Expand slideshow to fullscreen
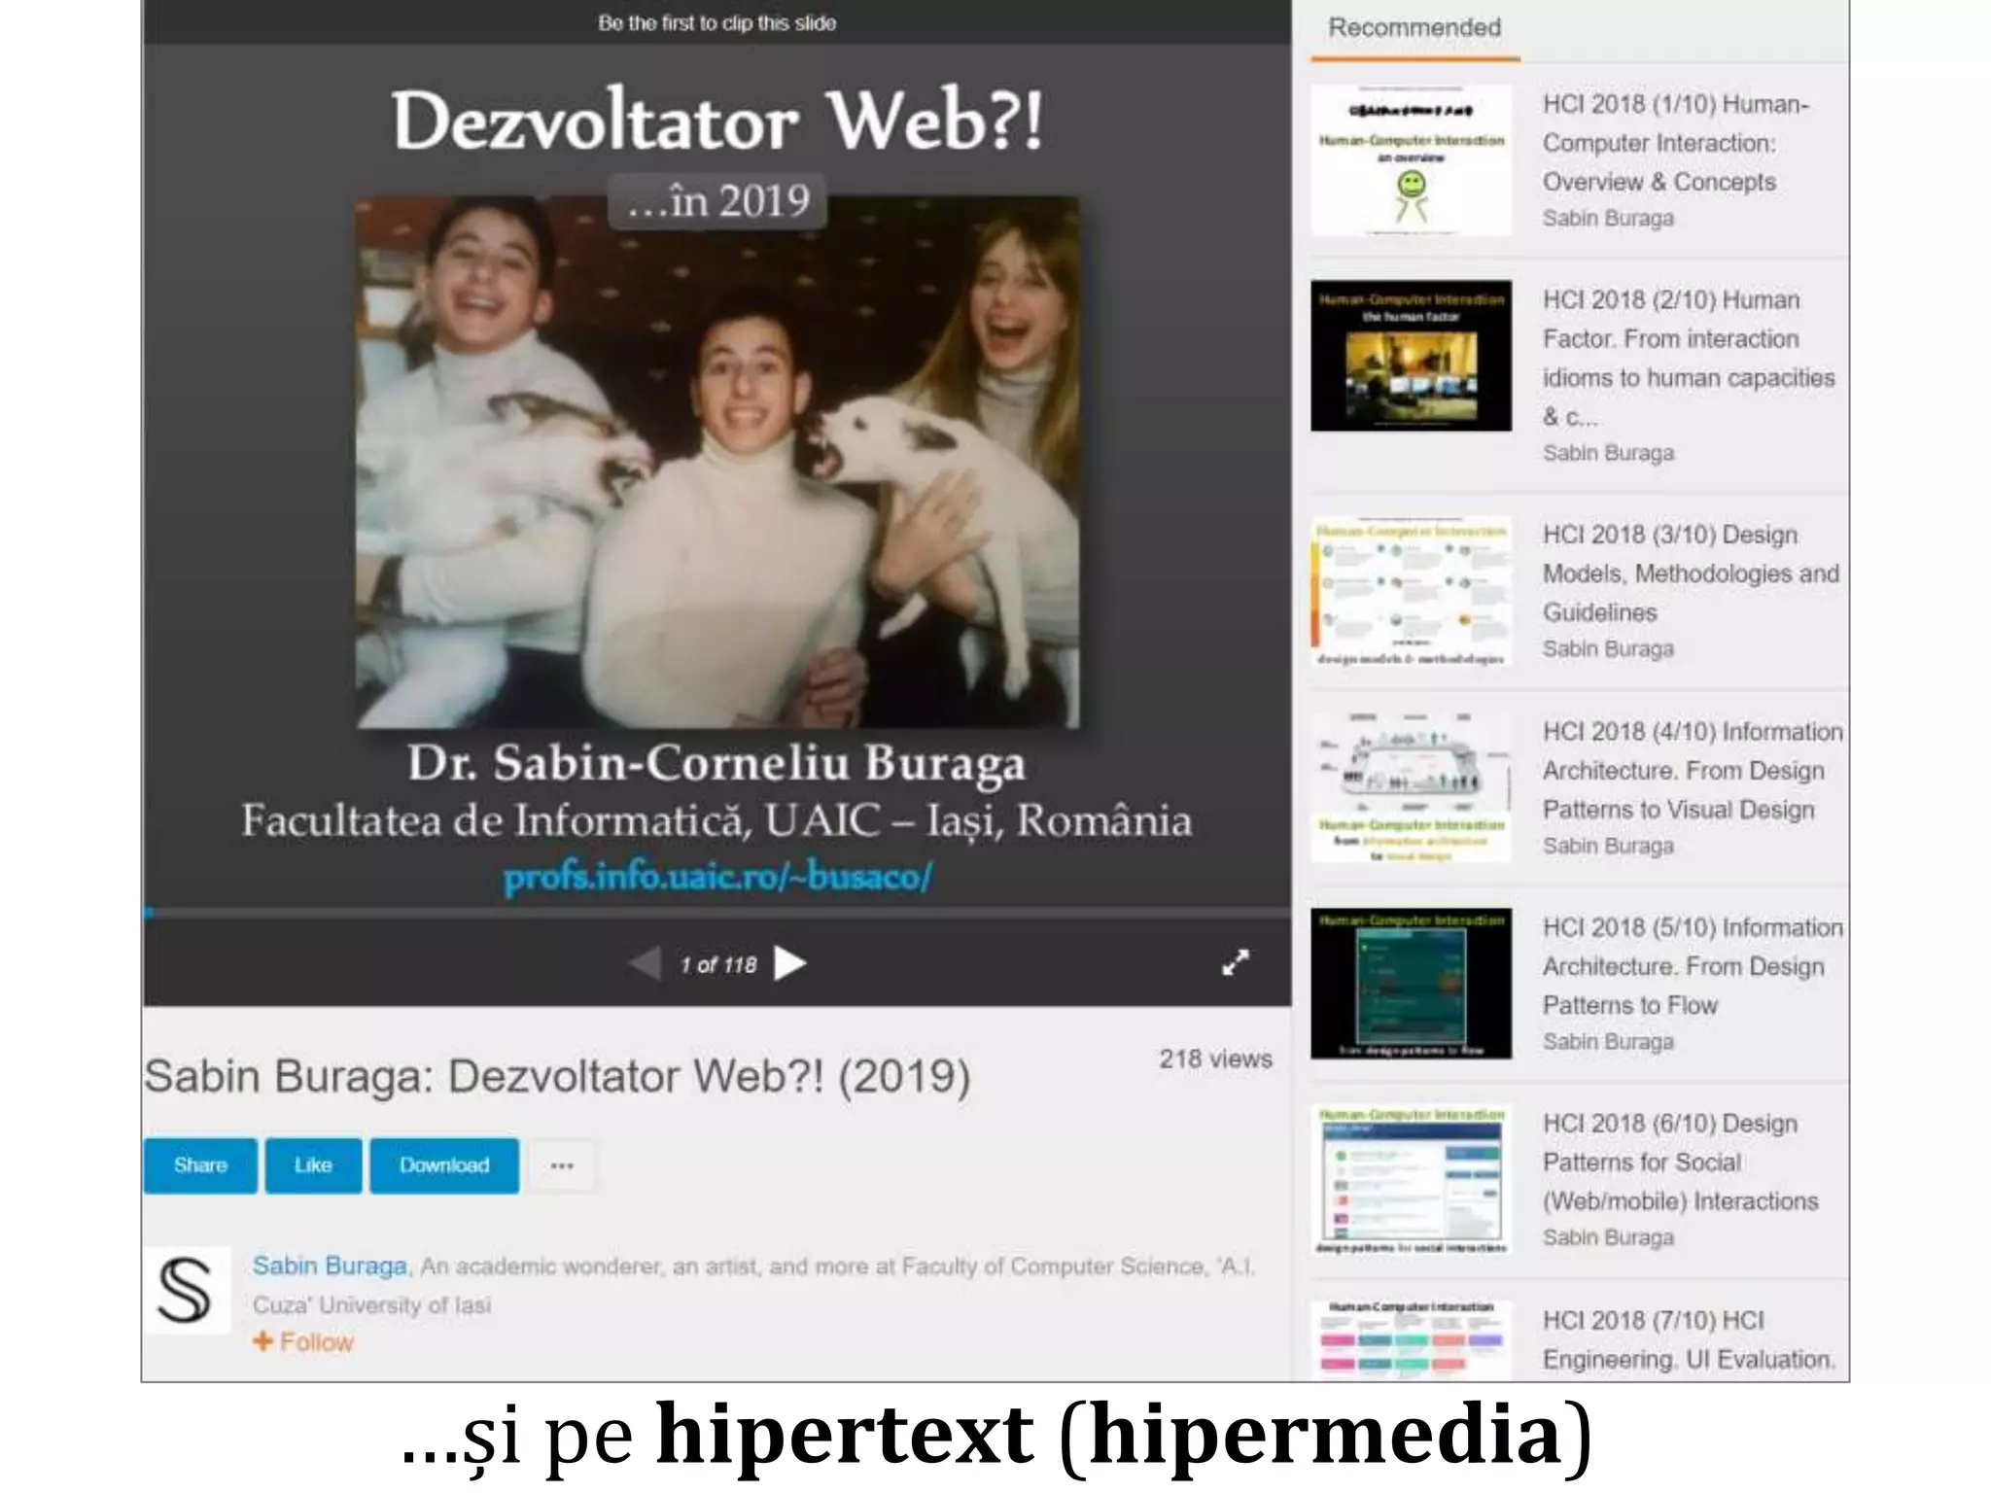Image resolution: width=1991 pixels, height=1493 pixels. pyautogui.click(x=1235, y=962)
